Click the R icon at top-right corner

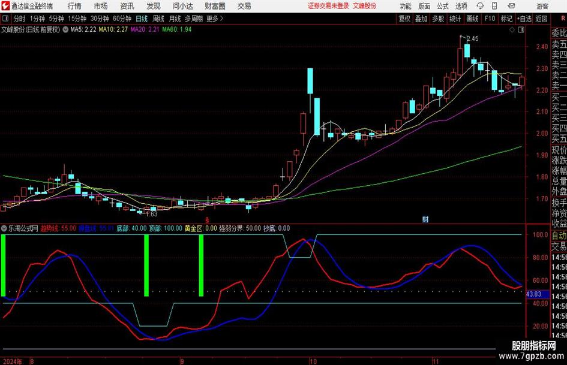pyautogui.click(x=563, y=19)
